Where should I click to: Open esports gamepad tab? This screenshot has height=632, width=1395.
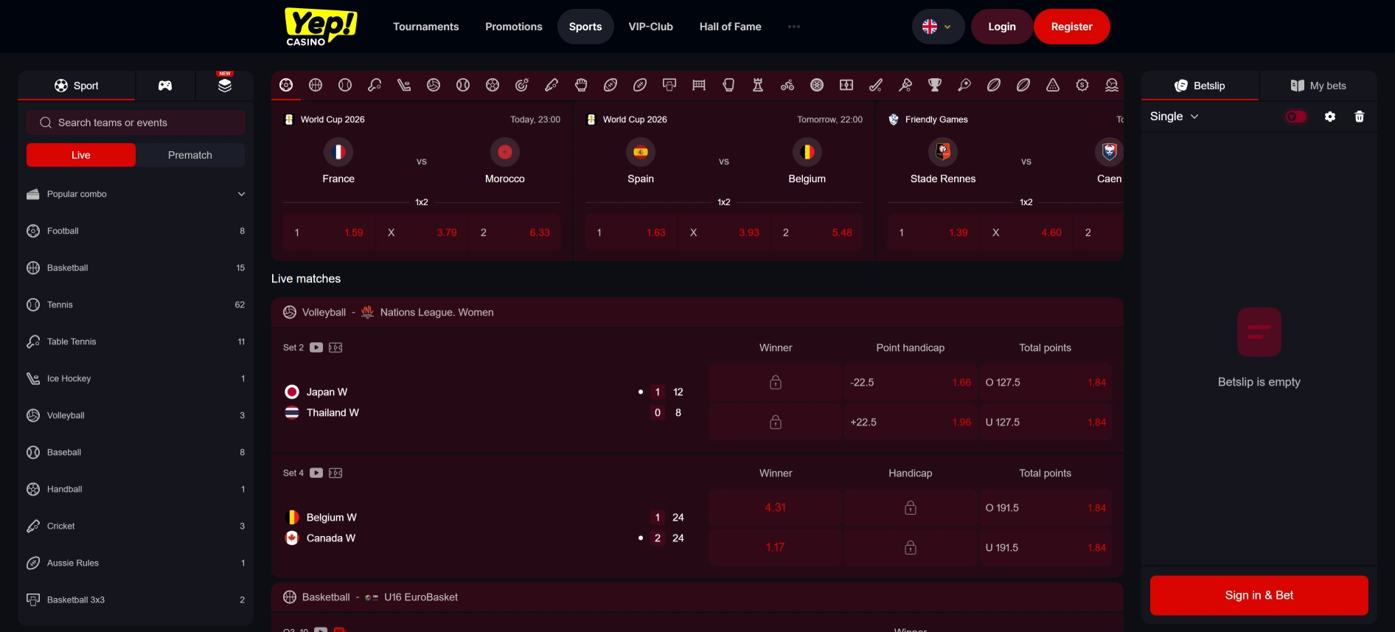tap(165, 86)
